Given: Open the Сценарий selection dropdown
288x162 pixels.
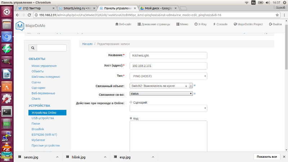Looking at the screenshot, I should point(168,108).
